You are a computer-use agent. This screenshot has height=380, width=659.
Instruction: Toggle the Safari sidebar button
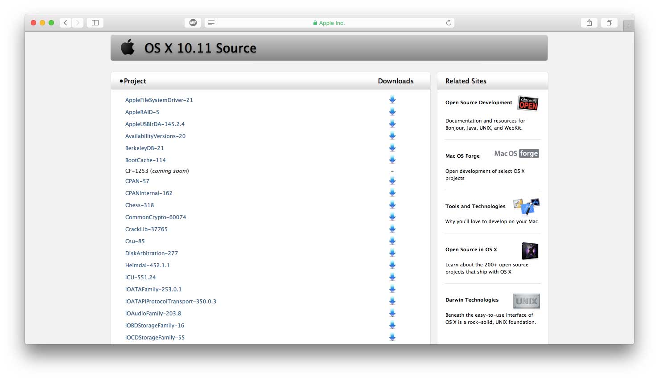pos(95,23)
